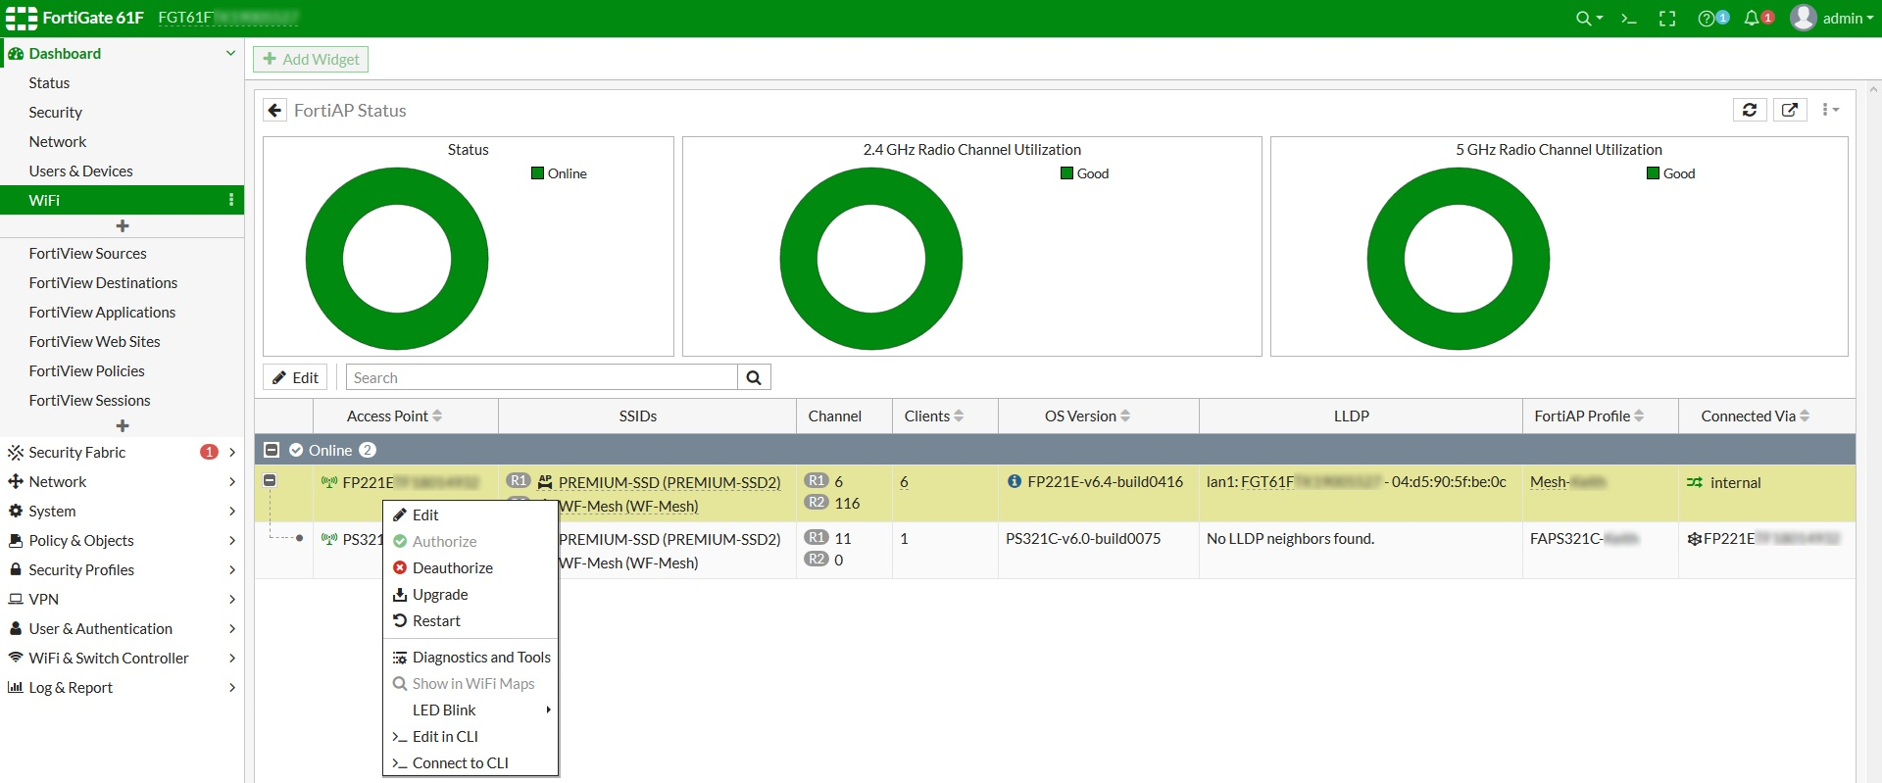
Task: Click the info icon next to FP221E-v6.4-build0416
Action: point(1015,481)
